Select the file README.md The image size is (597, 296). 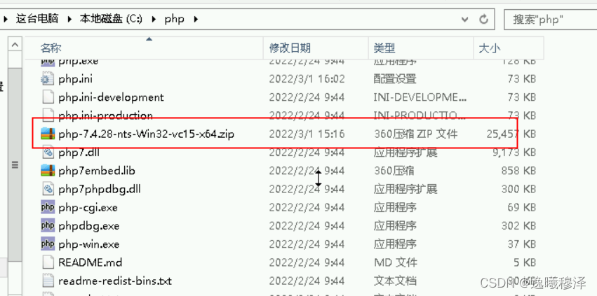[x=90, y=262]
